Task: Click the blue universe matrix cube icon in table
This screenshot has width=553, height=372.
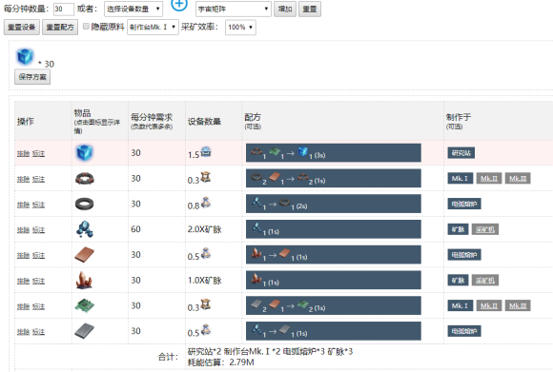Action: (x=84, y=153)
